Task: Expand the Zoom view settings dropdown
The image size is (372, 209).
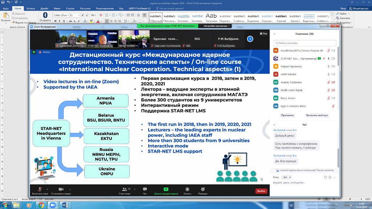Action: [x=217, y=26]
